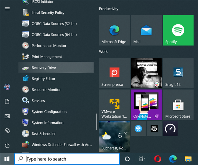Click the Productivity group header

pos(108,9)
